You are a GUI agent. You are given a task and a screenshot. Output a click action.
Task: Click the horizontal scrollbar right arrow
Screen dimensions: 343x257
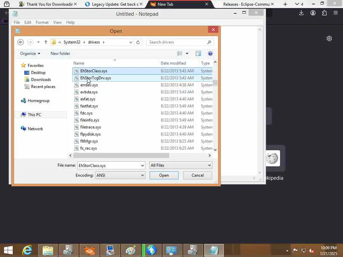[x=210, y=155]
